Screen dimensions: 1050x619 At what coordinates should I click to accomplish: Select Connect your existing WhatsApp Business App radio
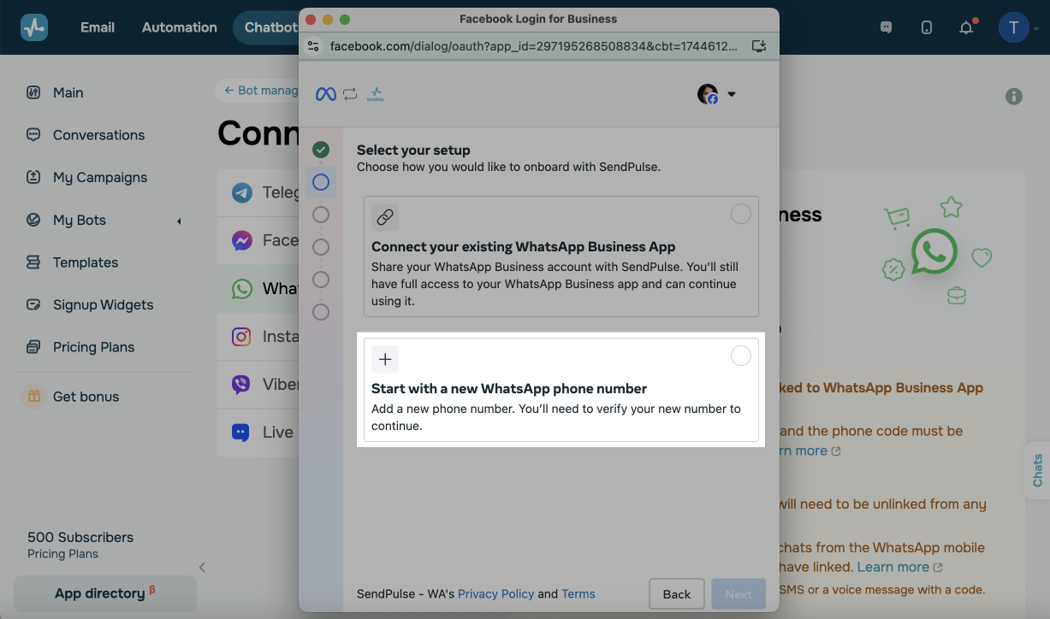coord(741,214)
